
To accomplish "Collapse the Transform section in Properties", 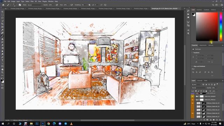I will [192, 53].
